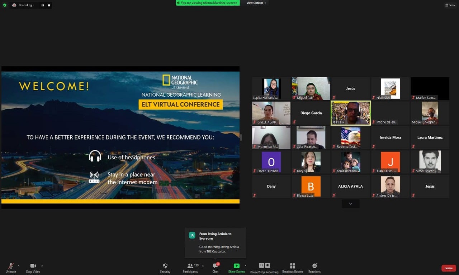Open the View Options dropdown

click(x=256, y=3)
